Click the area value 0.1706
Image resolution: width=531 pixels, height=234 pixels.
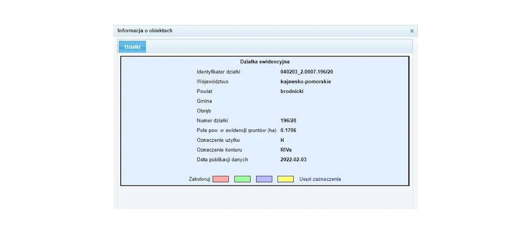(x=288, y=130)
